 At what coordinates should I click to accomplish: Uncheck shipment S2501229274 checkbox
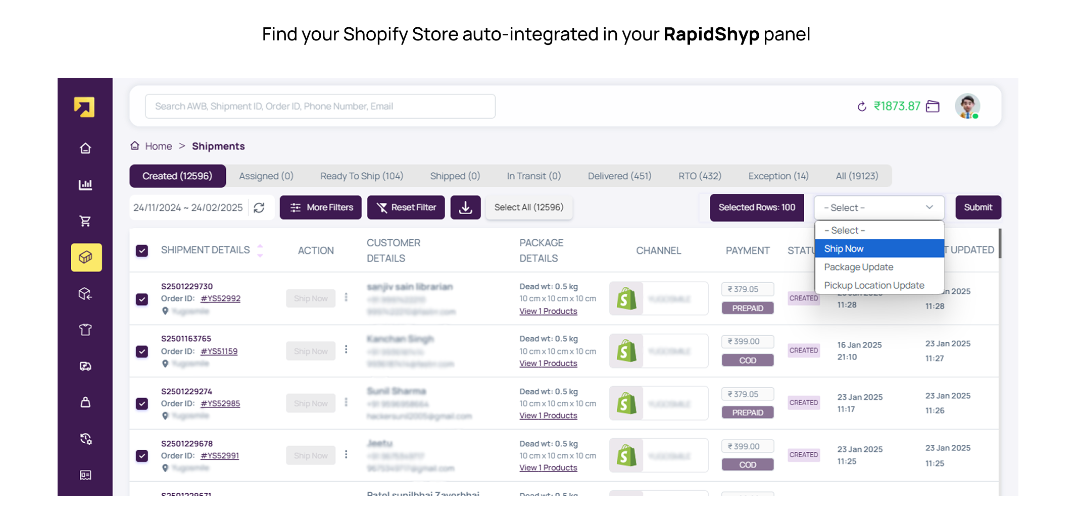(x=142, y=404)
